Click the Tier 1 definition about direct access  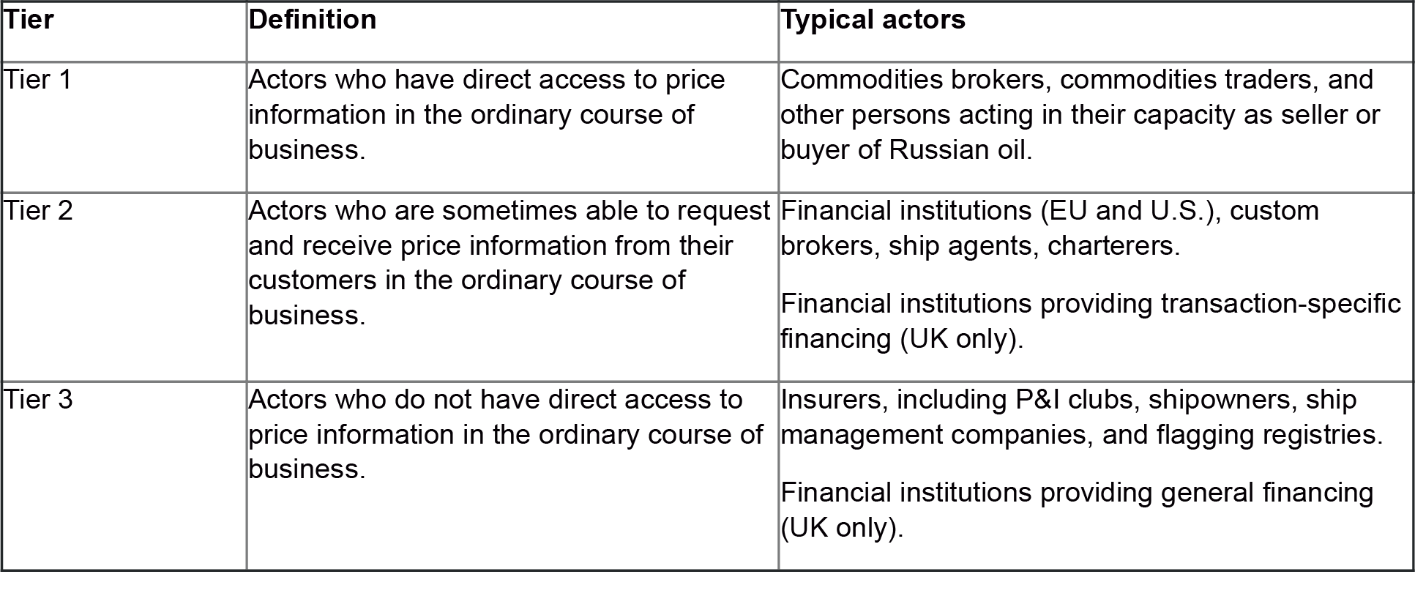pos(486,114)
